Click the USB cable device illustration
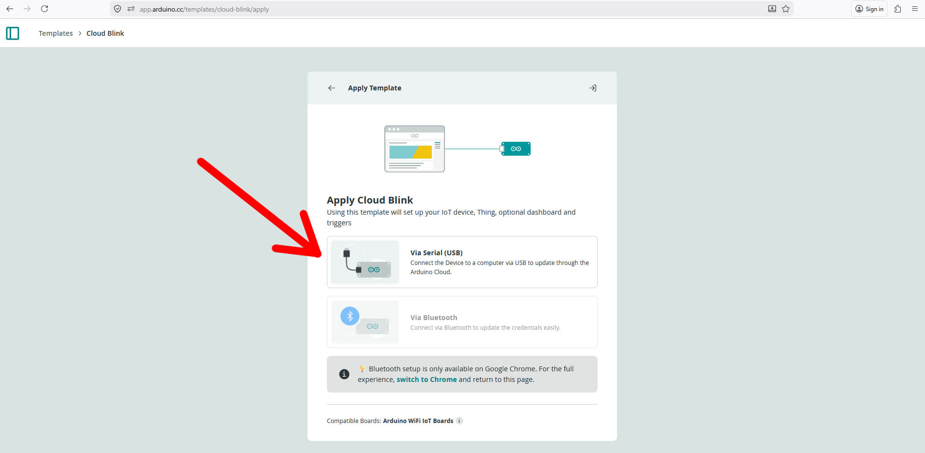 [365, 262]
